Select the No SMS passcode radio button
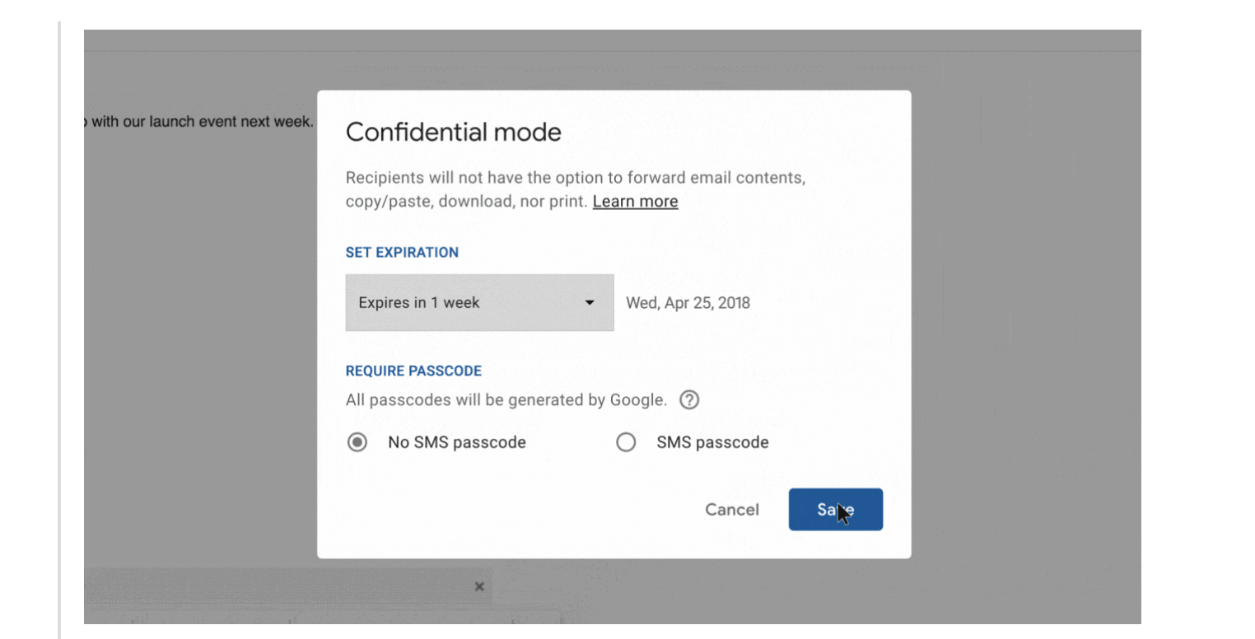 pyautogui.click(x=357, y=442)
